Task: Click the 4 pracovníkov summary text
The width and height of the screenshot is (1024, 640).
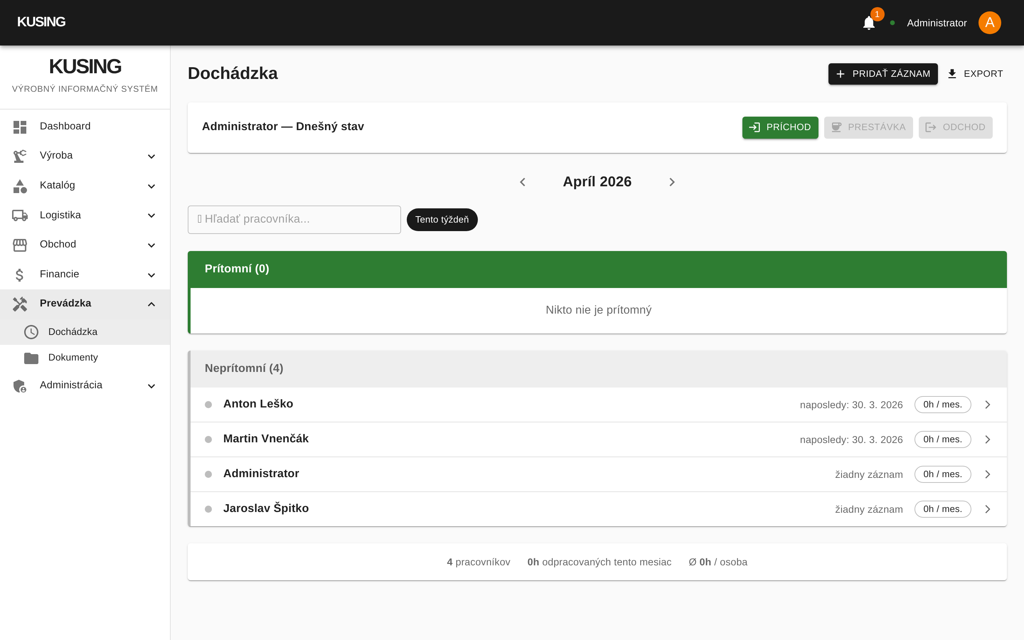Action: tap(478, 562)
